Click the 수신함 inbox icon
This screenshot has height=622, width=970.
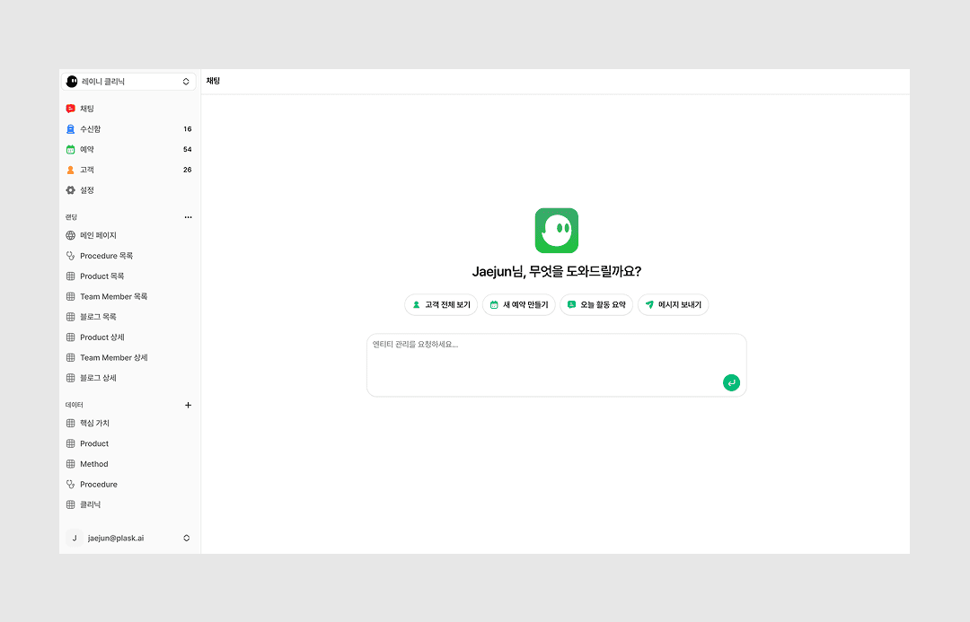click(71, 129)
